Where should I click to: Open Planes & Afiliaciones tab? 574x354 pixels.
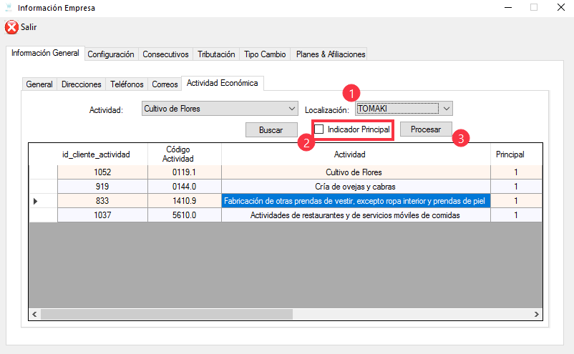[330, 54]
